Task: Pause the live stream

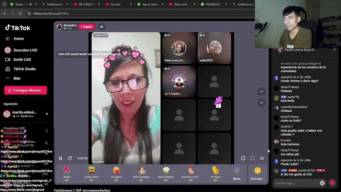Action: tap(60, 158)
